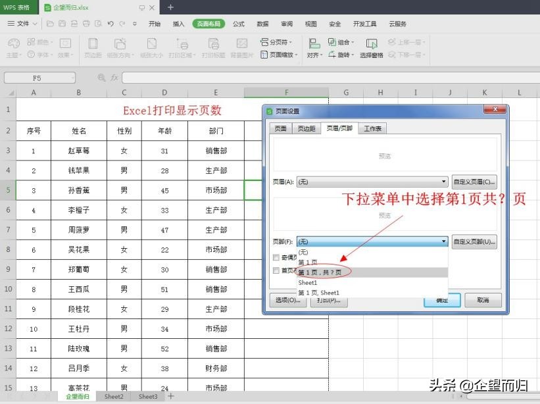Viewport: 540px width, 404px height.
Task: Open the 分页符 page break dropdown
Action: pyautogui.click(x=276, y=42)
